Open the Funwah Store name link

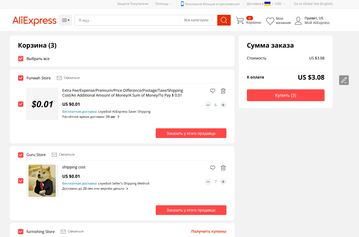(x=38, y=78)
